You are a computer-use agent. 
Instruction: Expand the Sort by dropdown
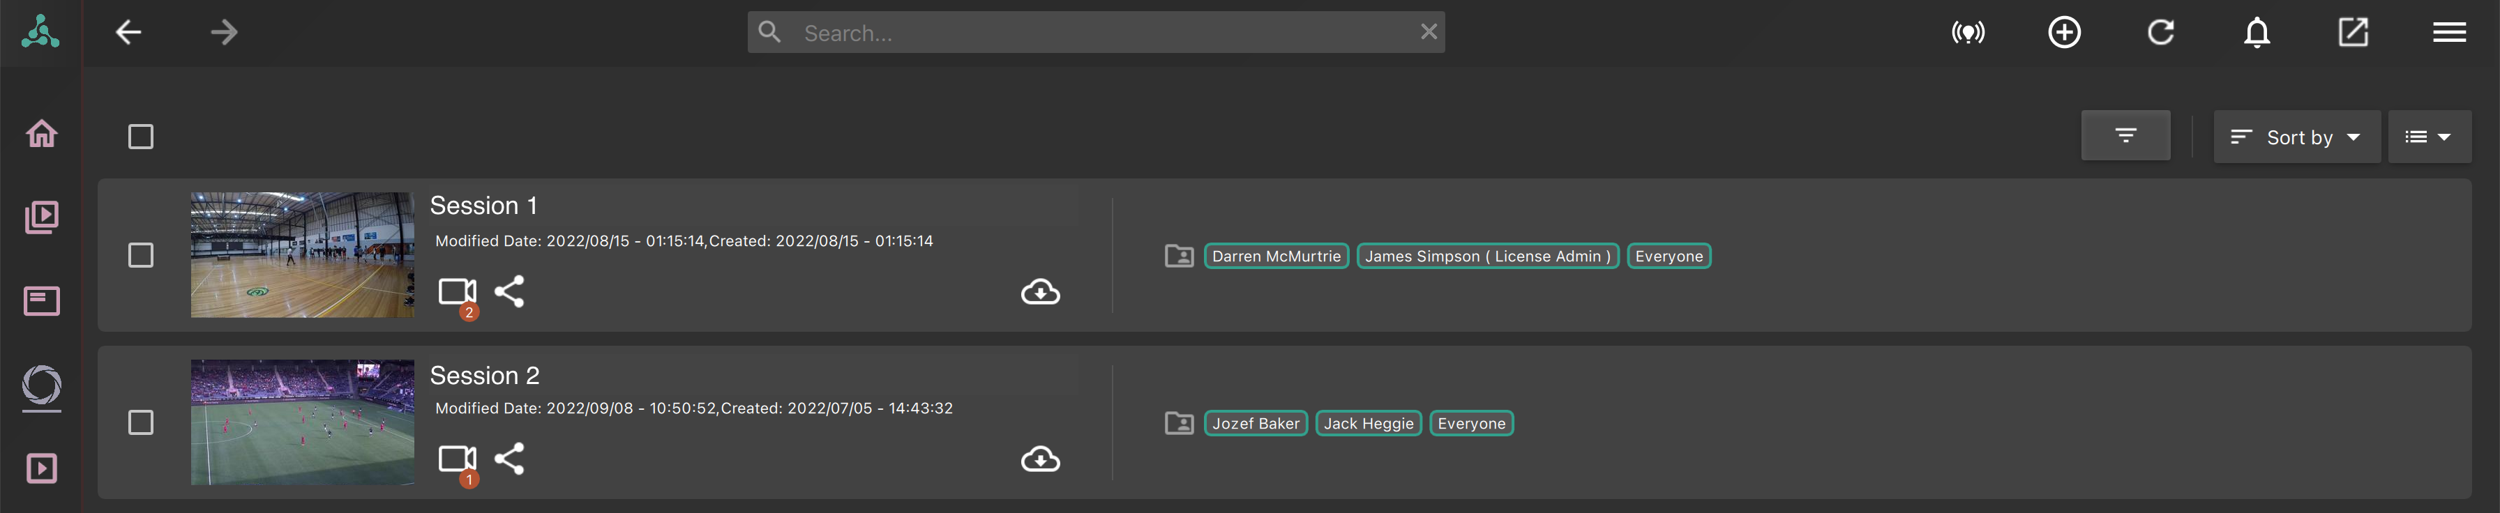(2296, 137)
